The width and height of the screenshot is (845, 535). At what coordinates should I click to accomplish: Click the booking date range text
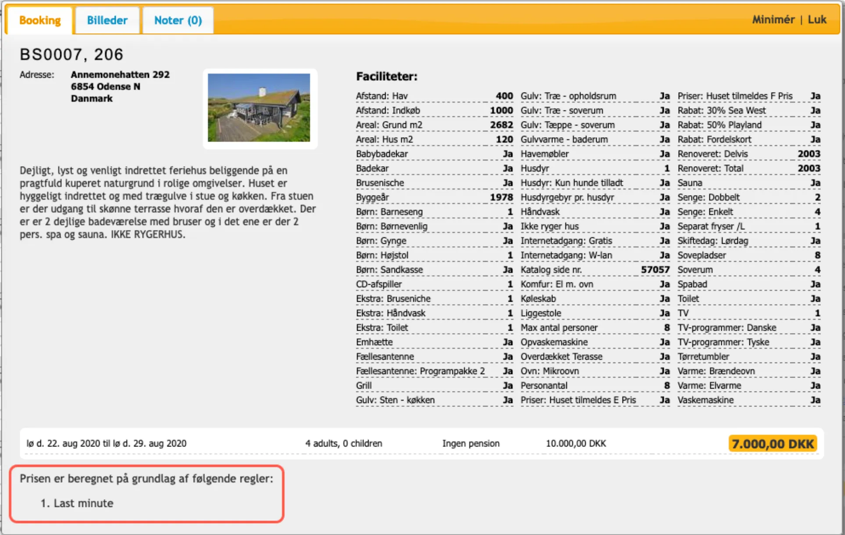pyautogui.click(x=107, y=443)
